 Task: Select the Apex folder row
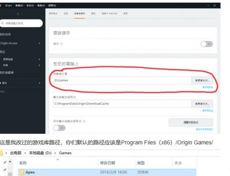coord(107,172)
